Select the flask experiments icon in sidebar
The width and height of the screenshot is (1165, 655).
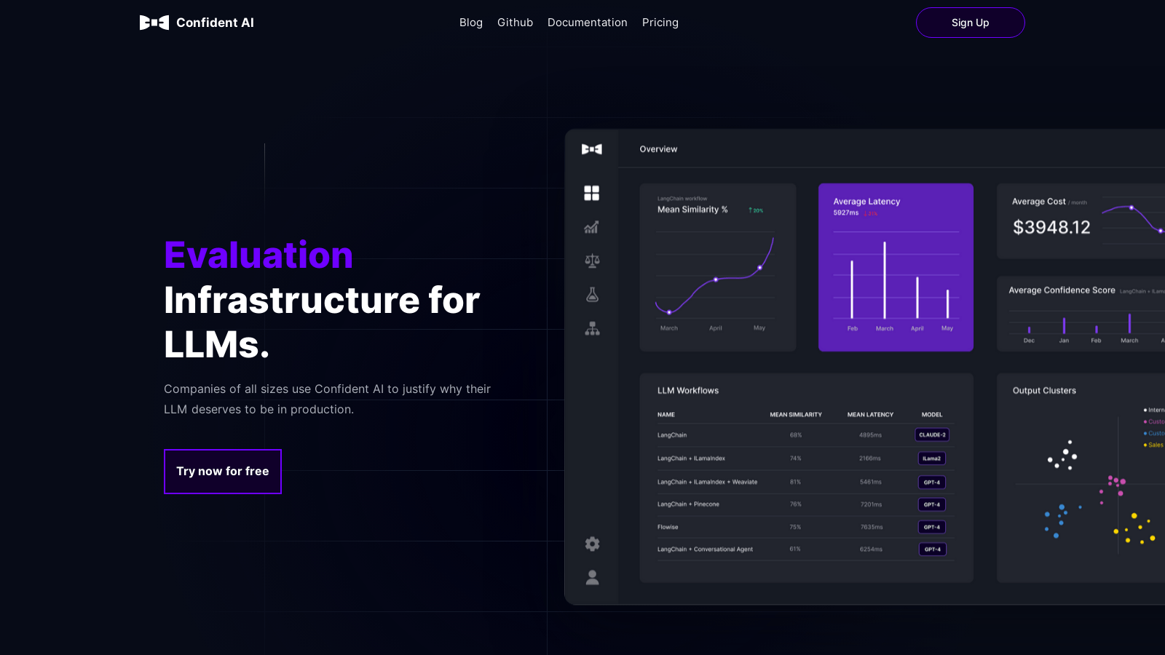(x=592, y=294)
